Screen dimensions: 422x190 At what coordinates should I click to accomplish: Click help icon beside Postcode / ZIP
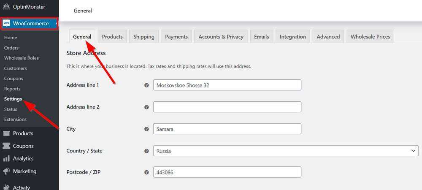(x=146, y=172)
